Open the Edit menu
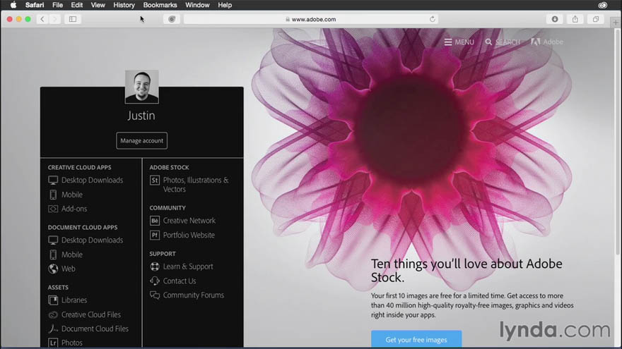 pos(76,5)
